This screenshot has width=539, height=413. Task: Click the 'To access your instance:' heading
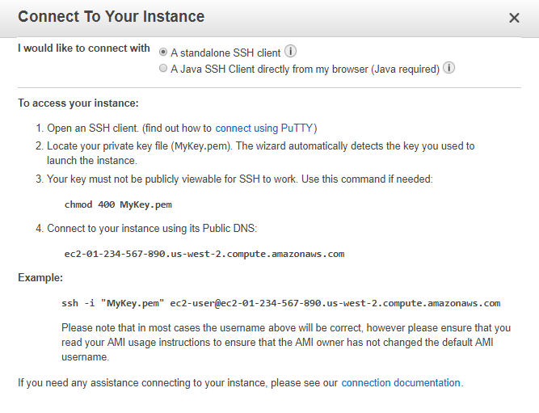coord(78,103)
